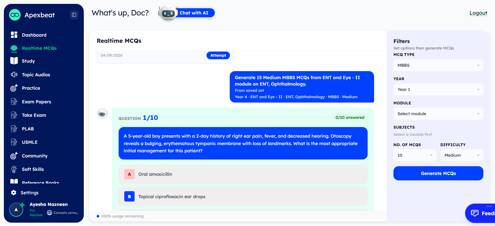Click the user avatar with letter A

pyautogui.click(x=16, y=210)
